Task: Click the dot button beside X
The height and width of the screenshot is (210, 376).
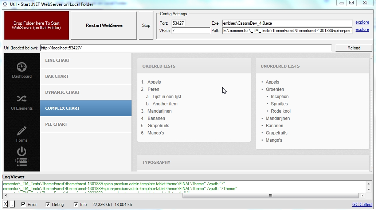Action: [x=12, y=204]
